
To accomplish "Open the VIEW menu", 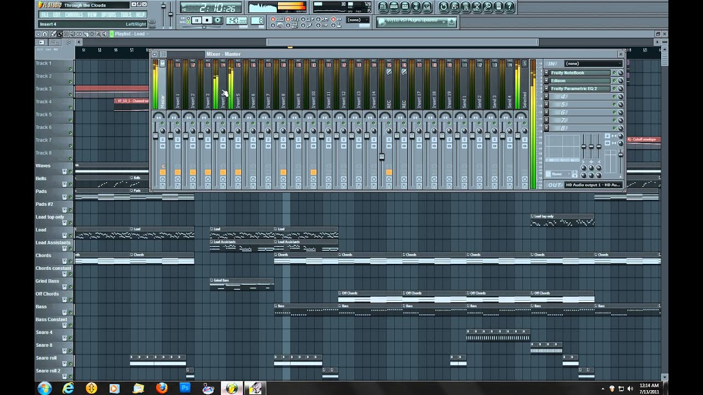I will coord(92,15).
